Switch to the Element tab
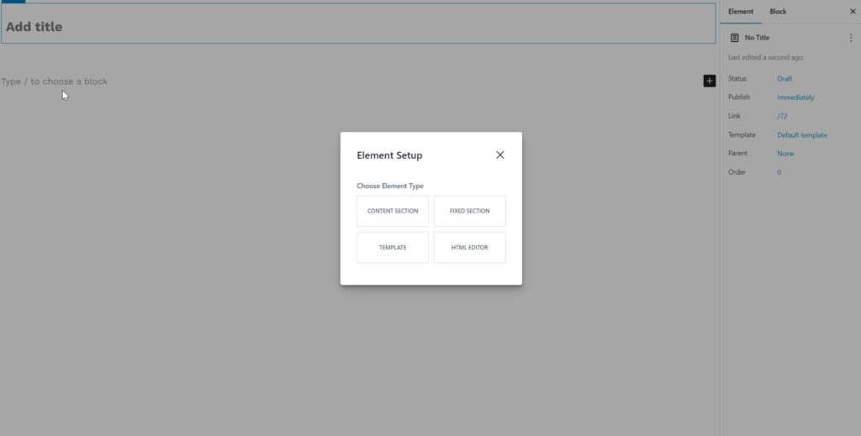861x436 pixels. pos(741,12)
